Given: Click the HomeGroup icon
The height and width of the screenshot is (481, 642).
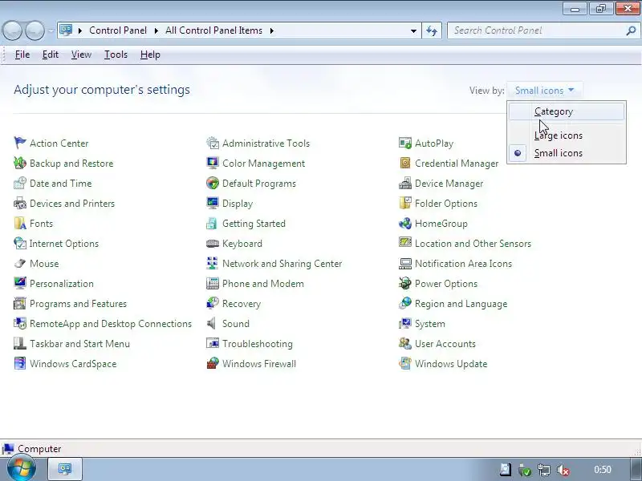Looking at the screenshot, I should 405,223.
